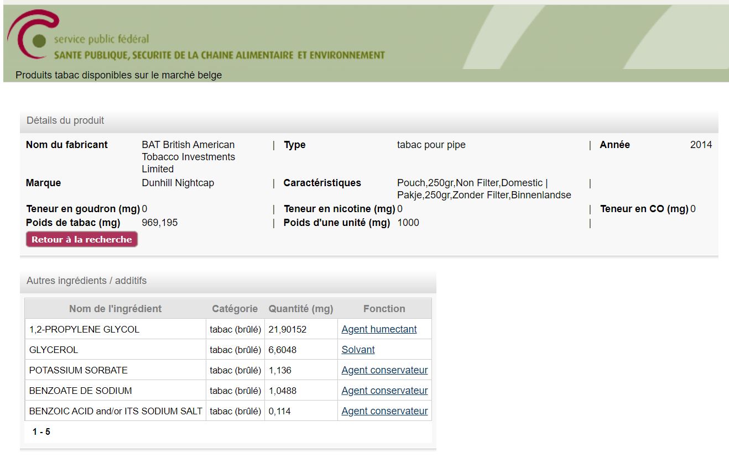The image size is (729, 474).
Task: Click the Teneur en goudron (mg) label
Action: pyautogui.click(x=83, y=209)
